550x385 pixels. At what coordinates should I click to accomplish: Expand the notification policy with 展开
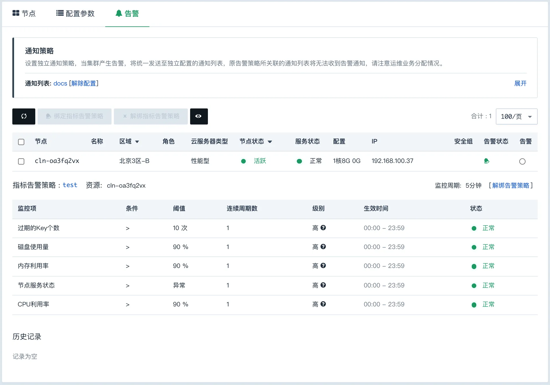520,83
